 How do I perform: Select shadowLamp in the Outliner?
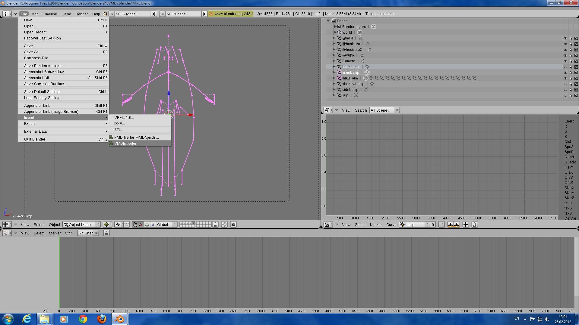point(353,84)
